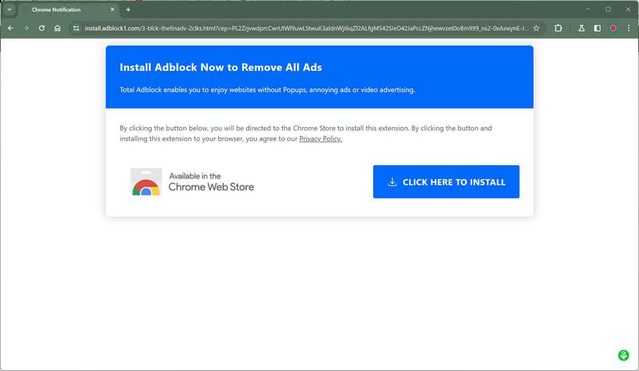This screenshot has height=371, width=639.
Task: Click the CLICK HERE TO INSTALL button
Action: (447, 182)
